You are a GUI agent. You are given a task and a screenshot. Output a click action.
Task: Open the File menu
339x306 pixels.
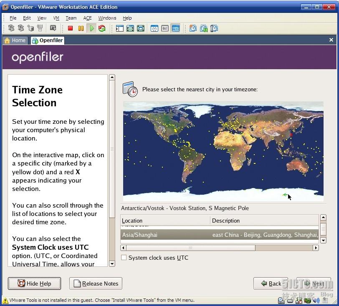tap(13, 18)
